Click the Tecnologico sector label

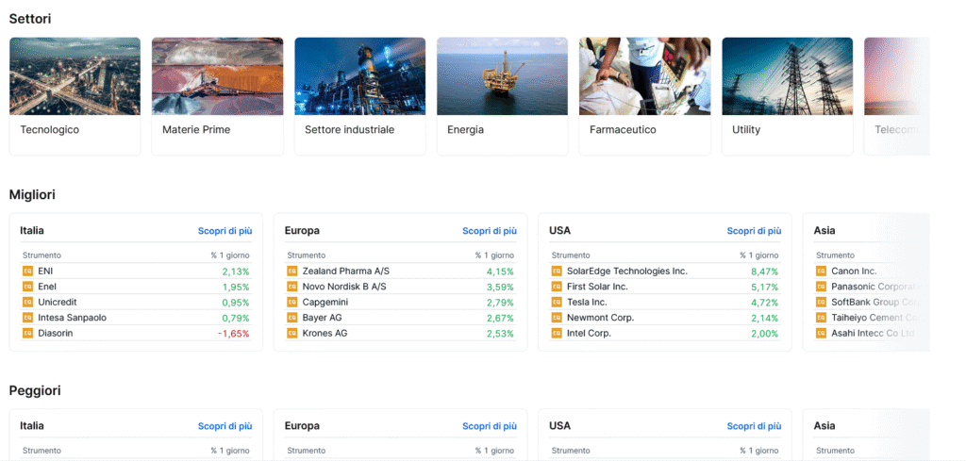pyautogui.click(x=50, y=130)
